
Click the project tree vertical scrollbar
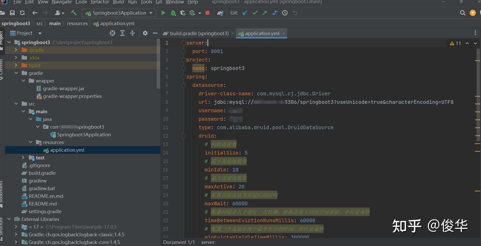click(x=158, y=64)
